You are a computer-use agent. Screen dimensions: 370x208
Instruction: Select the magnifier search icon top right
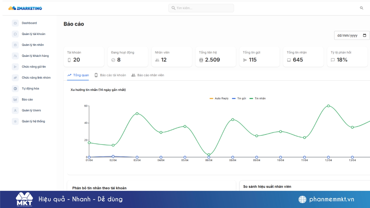click(361, 8)
